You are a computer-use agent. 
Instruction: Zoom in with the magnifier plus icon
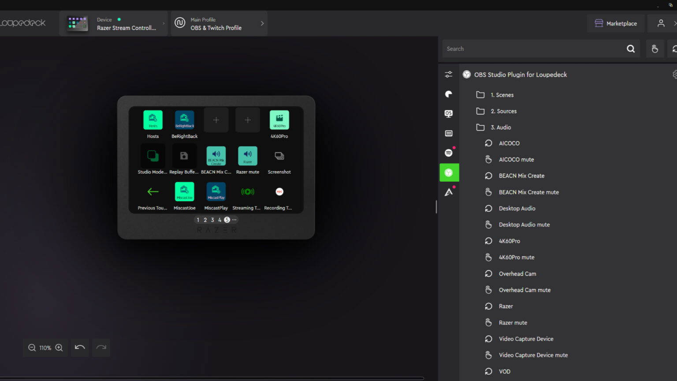click(x=59, y=347)
